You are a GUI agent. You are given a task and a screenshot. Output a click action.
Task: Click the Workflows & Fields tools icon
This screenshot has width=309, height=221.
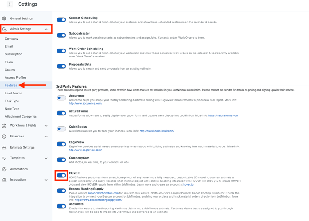click(x=4, y=126)
